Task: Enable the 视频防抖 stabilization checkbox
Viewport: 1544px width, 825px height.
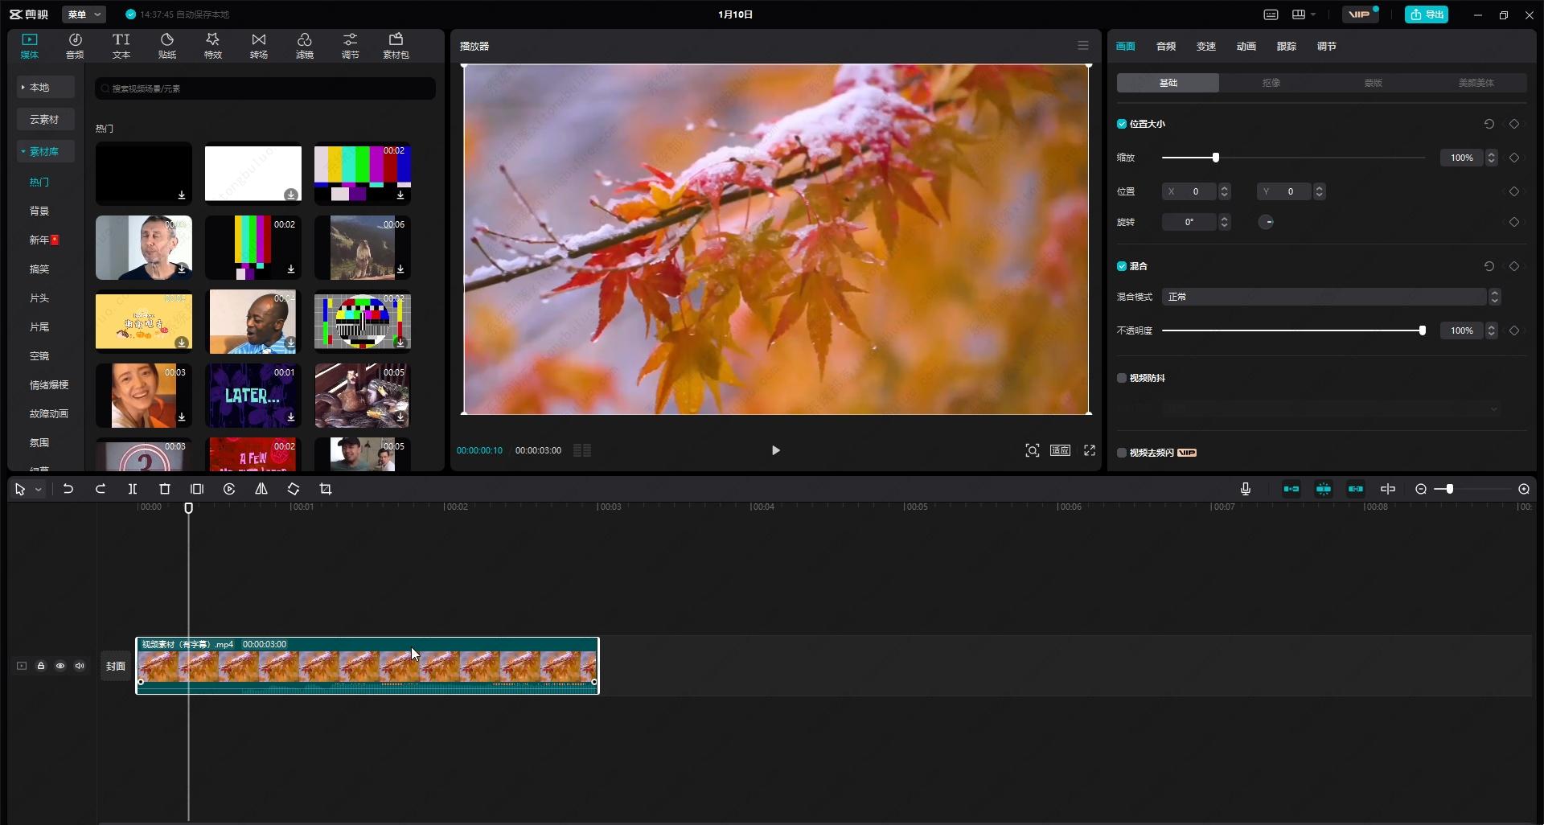Action: pyautogui.click(x=1122, y=378)
